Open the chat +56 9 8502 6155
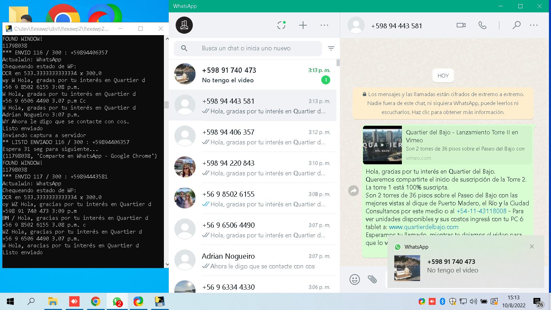551x310 pixels. coord(252,198)
